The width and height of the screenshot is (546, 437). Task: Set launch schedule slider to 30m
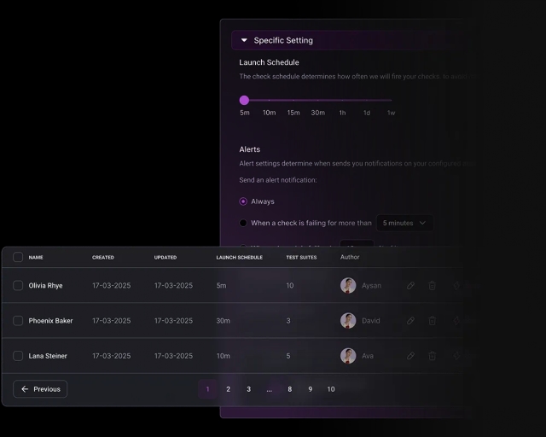pyautogui.click(x=317, y=100)
